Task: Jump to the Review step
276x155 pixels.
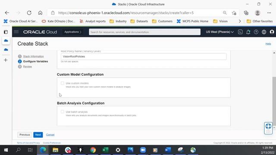Action: click(x=28, y=67)
